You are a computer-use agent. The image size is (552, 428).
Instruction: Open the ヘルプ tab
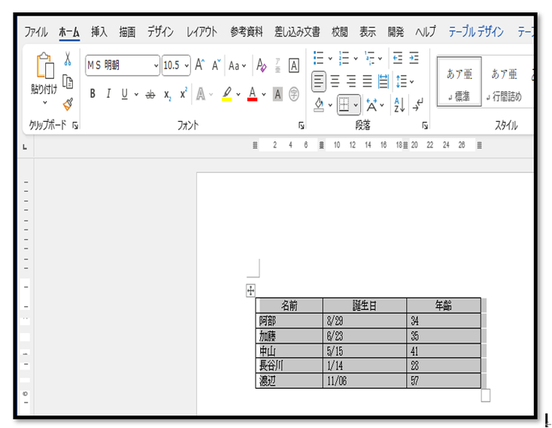coord(425,32)
